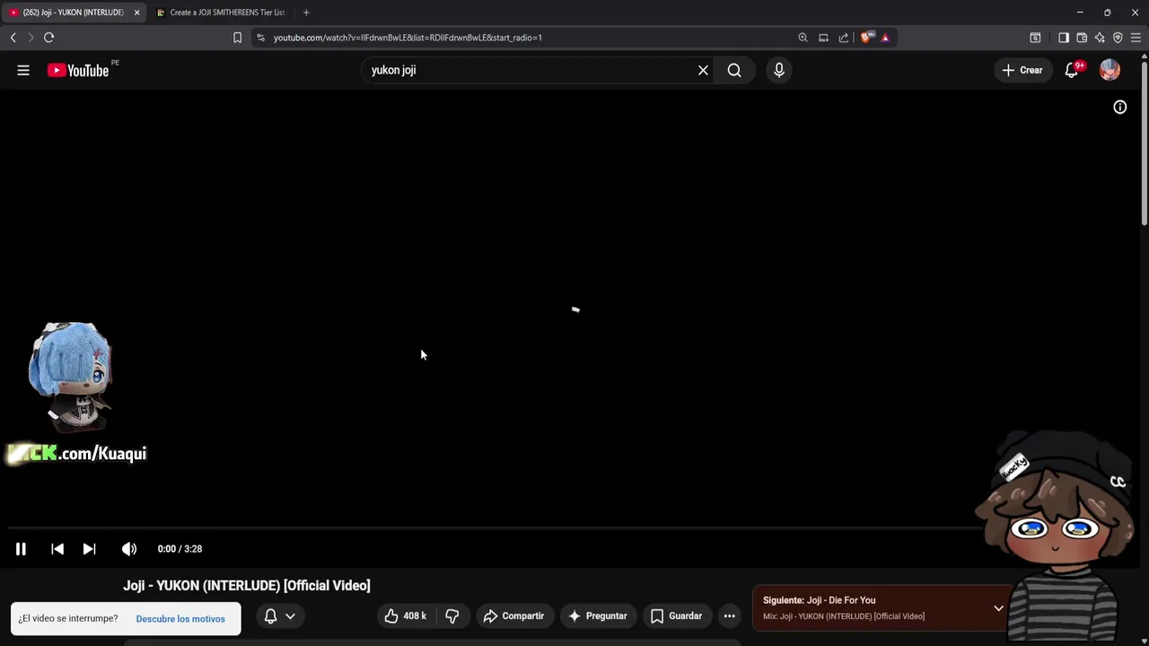Save video with Guardar button
Screen dimensions: 1149x646
(677, 615)
